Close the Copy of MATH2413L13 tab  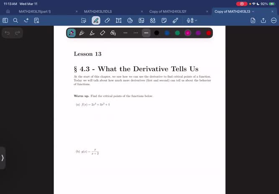coord(272,11)
